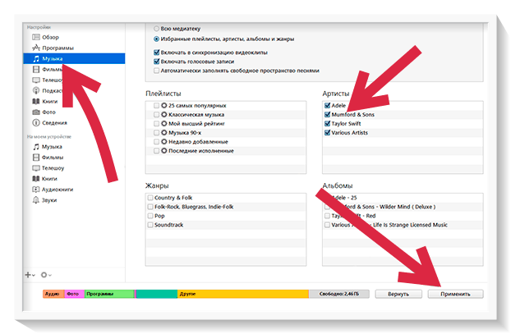Select Музыка under На моем устройстве
This screenshot has width=511, height=334.
tap(35, 146)
